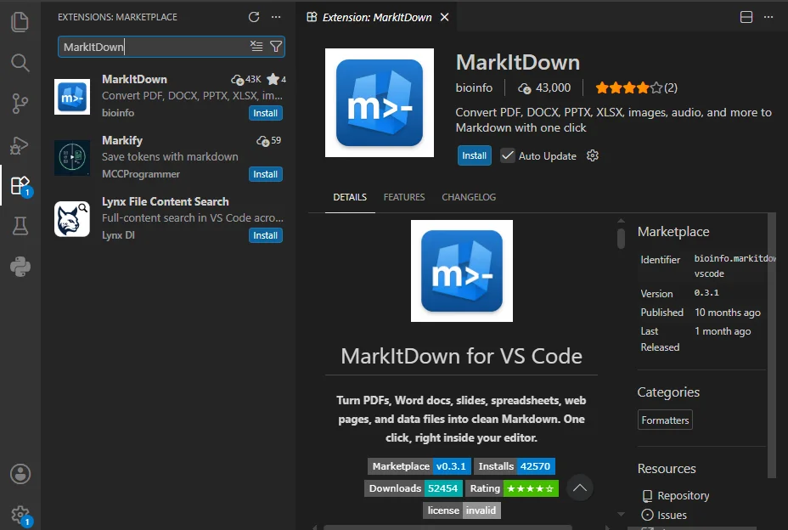Clear extensions search results
788x530 pixels.
pyautogui.click(x=256, y=46)
